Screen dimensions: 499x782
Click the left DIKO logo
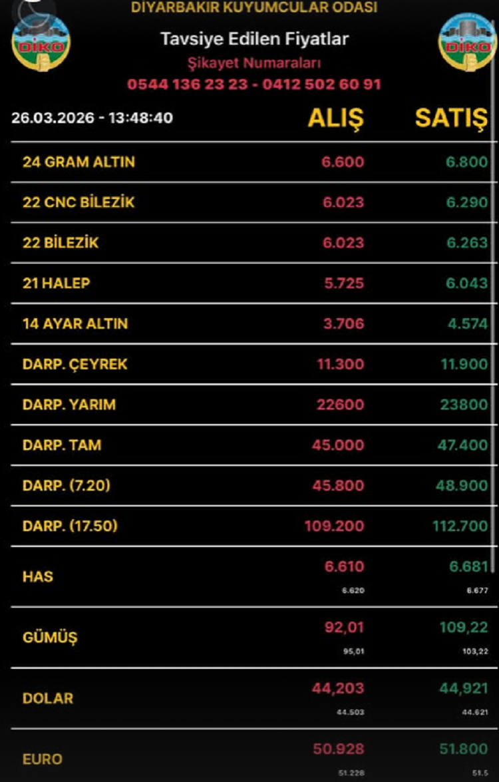click(x=41, y=41)
